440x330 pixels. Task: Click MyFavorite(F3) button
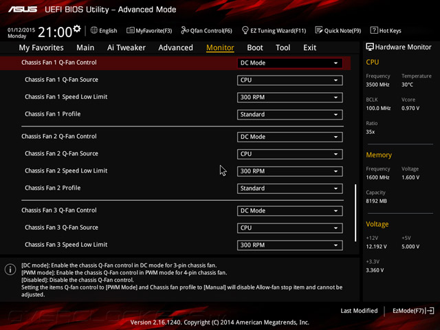tap(149, 30)
